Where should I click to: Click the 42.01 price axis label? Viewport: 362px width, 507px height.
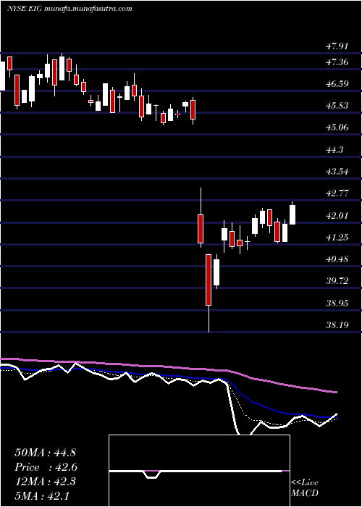tap(337, 215)
